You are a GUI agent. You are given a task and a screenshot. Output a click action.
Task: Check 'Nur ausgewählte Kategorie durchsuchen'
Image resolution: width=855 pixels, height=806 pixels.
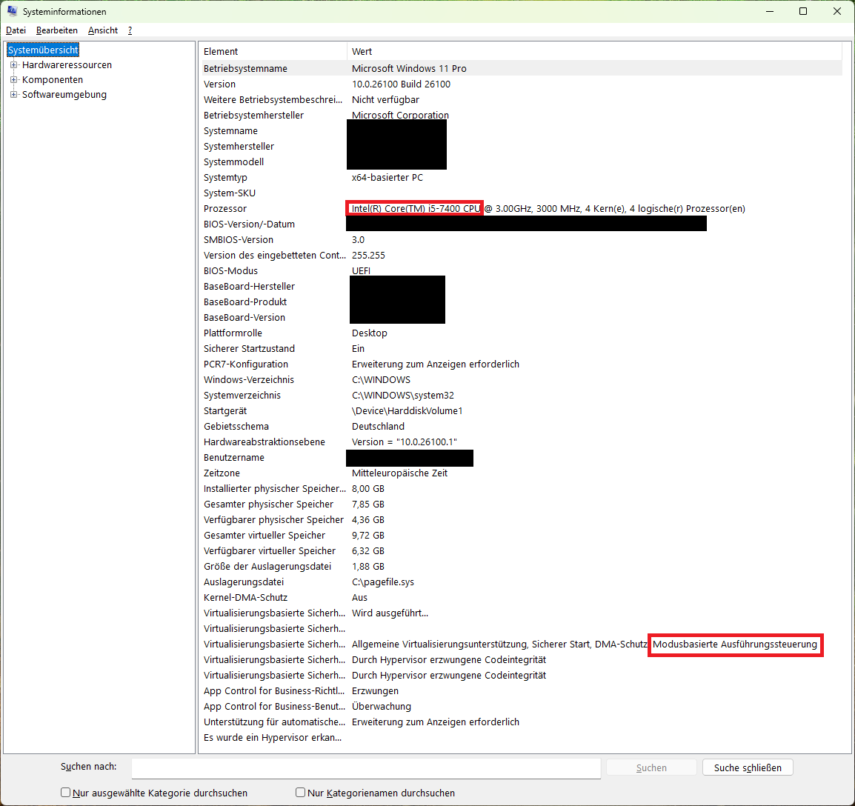pos(65,793)
